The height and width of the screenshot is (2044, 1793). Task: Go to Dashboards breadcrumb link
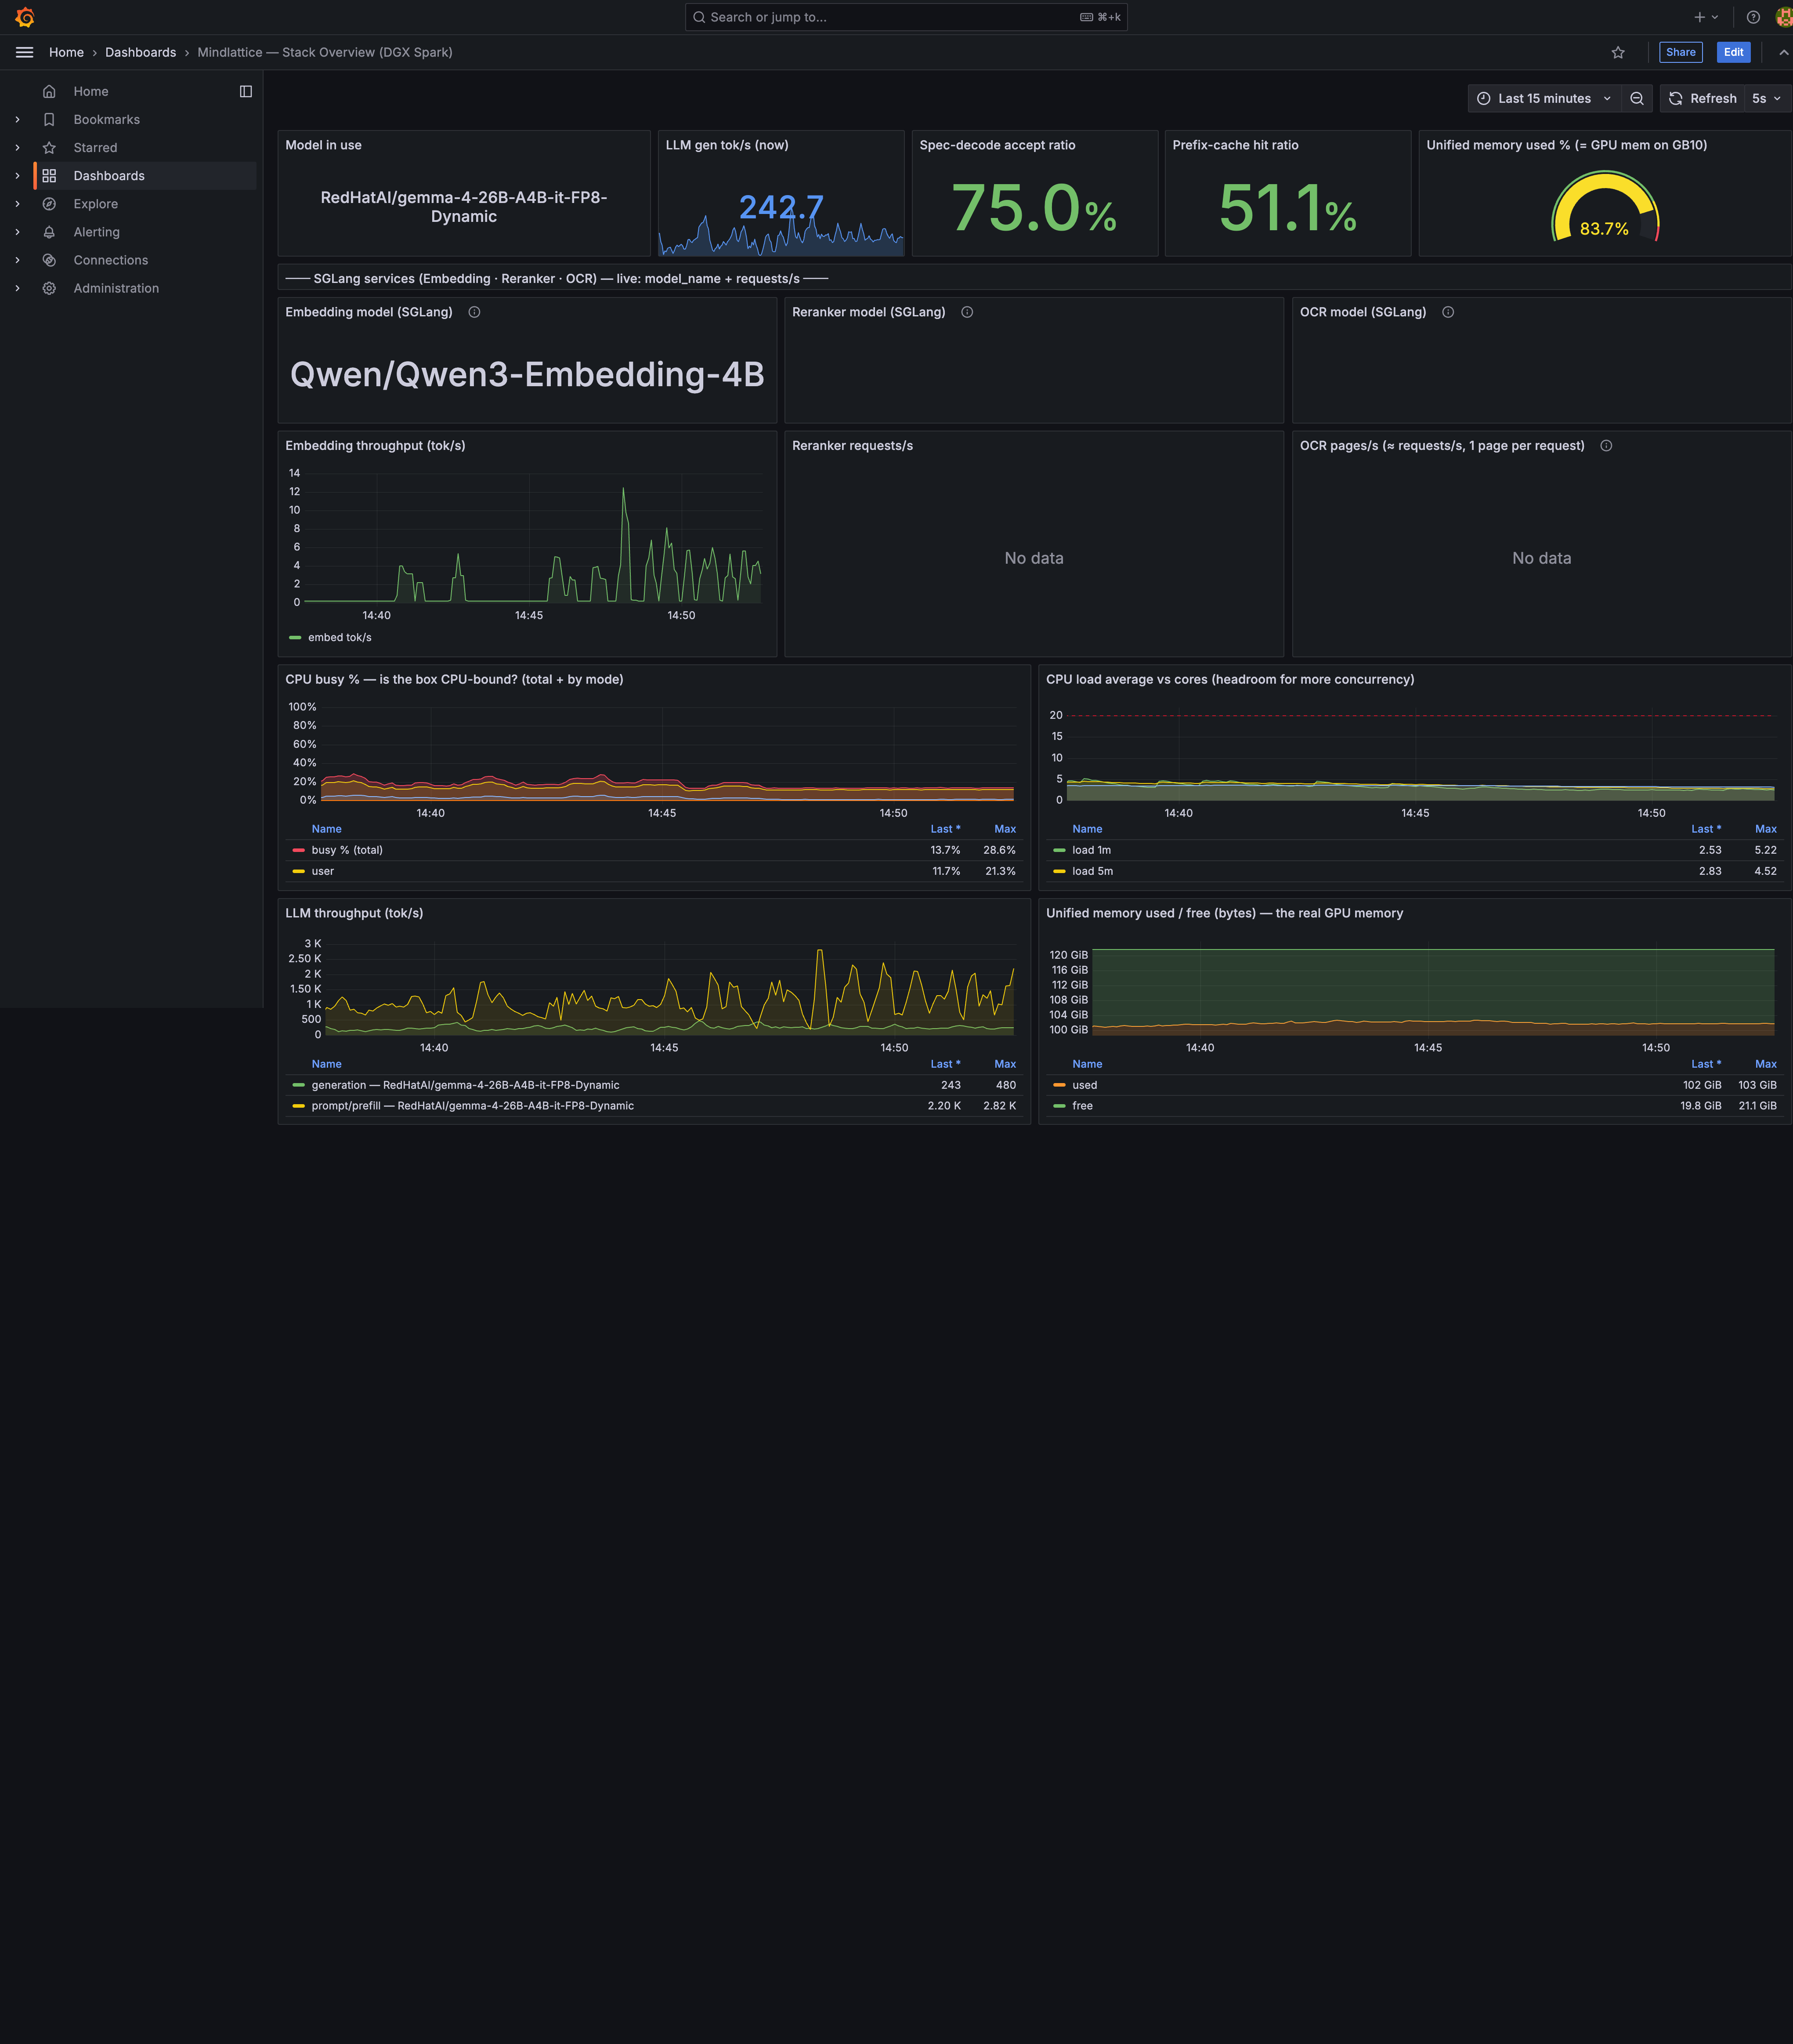tap(141, 52)
